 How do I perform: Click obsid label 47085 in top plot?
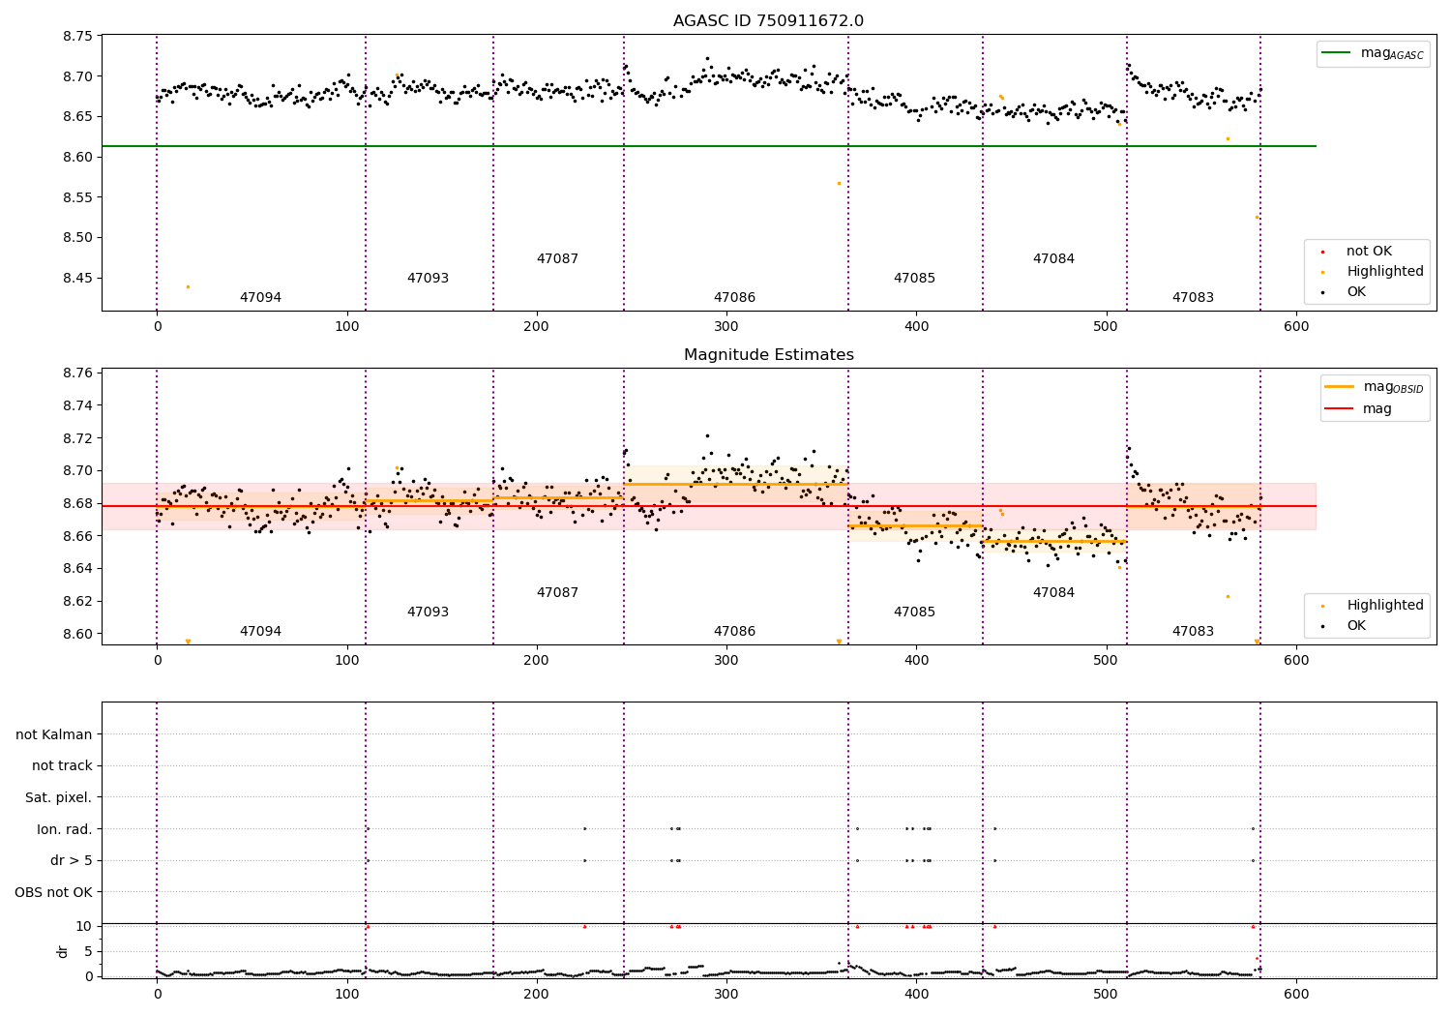click(x=914, y=279)
